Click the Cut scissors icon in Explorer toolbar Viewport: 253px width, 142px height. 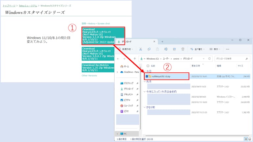(141, 49)
